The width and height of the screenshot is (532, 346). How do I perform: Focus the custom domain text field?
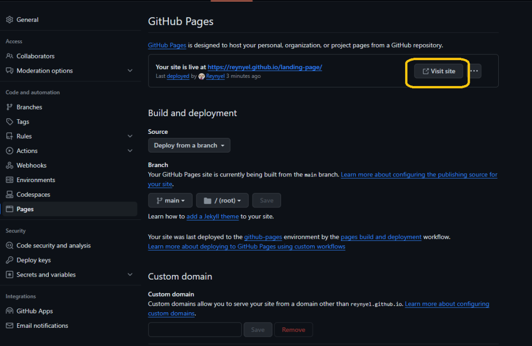(x=195, y=330)
